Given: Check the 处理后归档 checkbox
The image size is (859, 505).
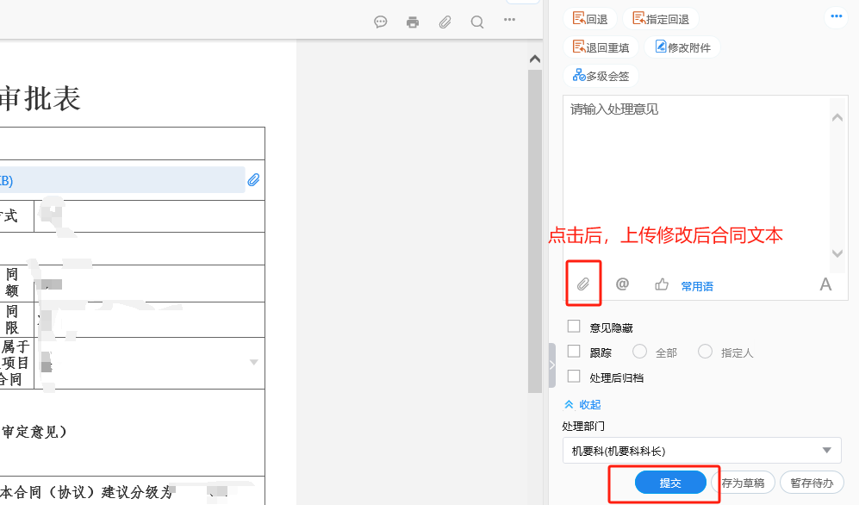Looking at the screenshot, I should 574,377.
